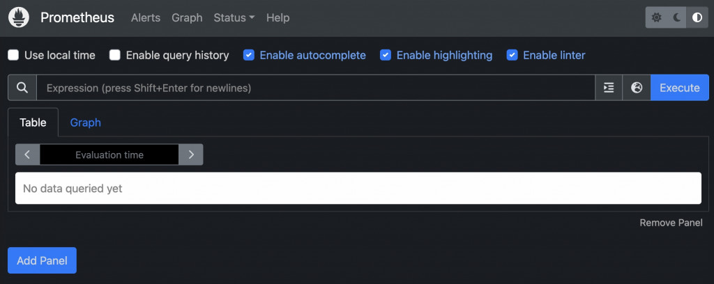Enable the Use local time checkbox
714x284 pixels.
pos(13,55)
